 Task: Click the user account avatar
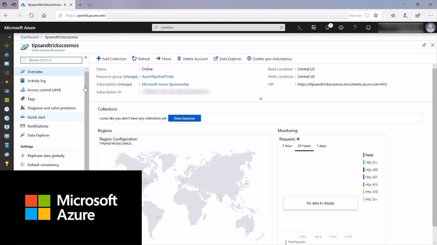coord(430,28)
